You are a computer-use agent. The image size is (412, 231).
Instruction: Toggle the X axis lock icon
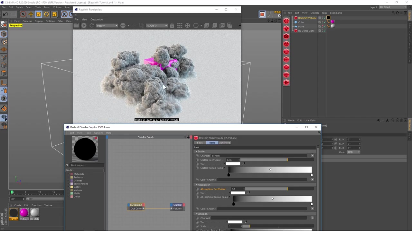click(64, 14)
